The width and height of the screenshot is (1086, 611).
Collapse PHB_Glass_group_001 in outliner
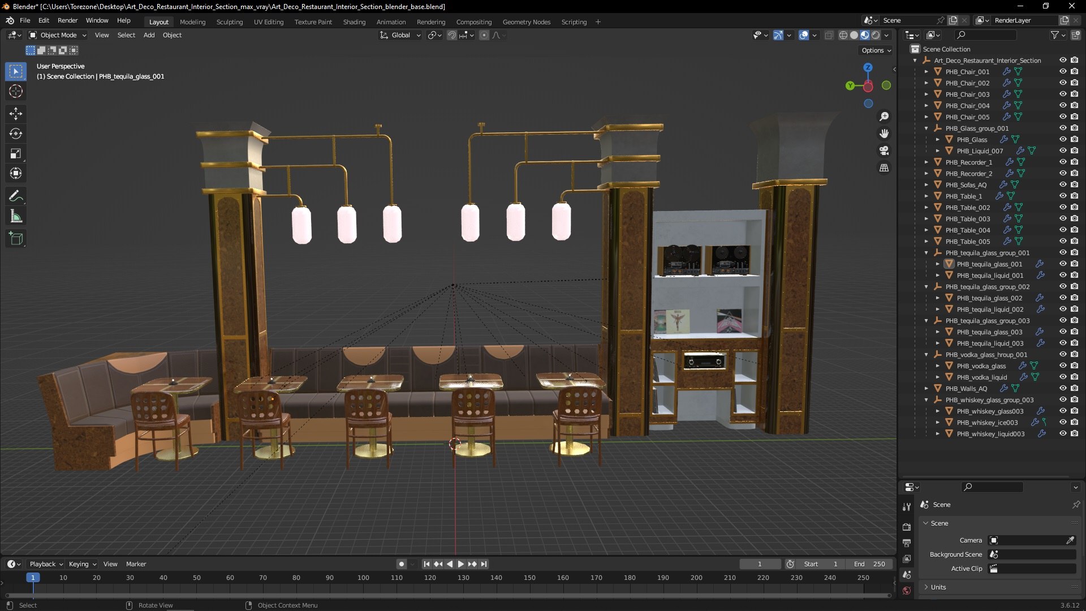[926, 128]
